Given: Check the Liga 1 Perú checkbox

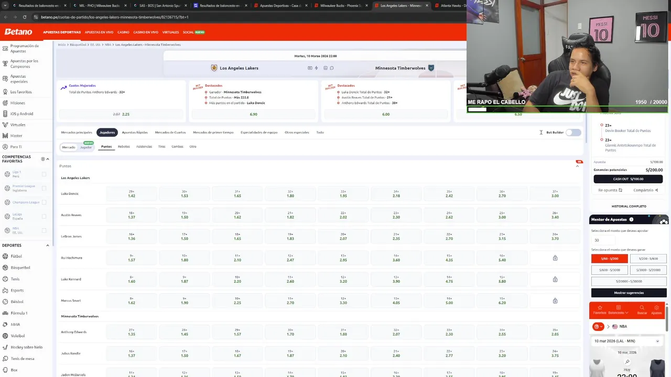Looking at the screenshot, I should coord(44,174).
